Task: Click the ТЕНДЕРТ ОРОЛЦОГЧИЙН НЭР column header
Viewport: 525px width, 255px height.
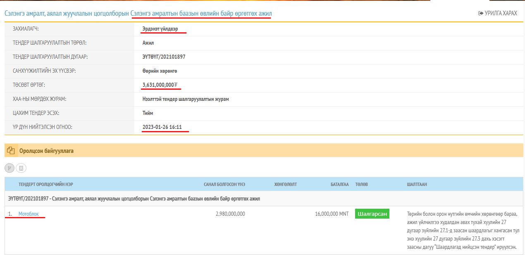Action: (x=46, y=184)
